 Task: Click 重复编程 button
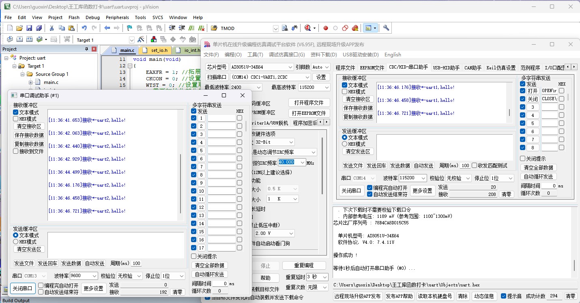[304, 265]
